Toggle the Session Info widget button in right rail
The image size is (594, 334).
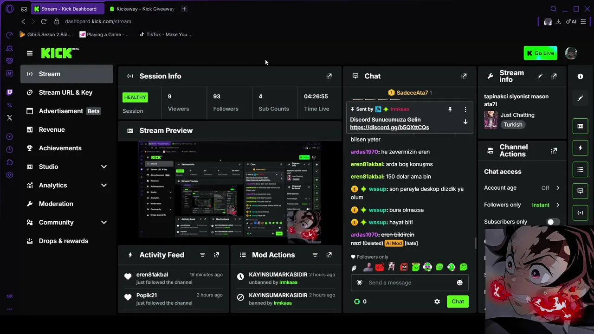click(580, 213)
